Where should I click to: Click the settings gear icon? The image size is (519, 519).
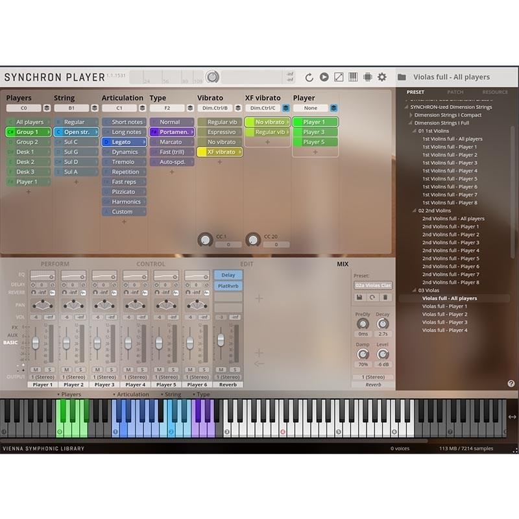[382, 77]
